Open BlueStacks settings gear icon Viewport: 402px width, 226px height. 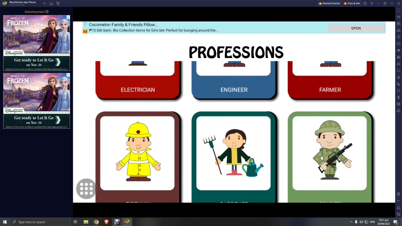(x=399, y=194)
